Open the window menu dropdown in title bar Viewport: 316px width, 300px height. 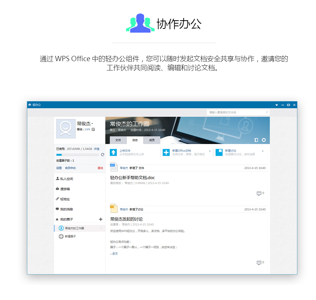point(276,105)
